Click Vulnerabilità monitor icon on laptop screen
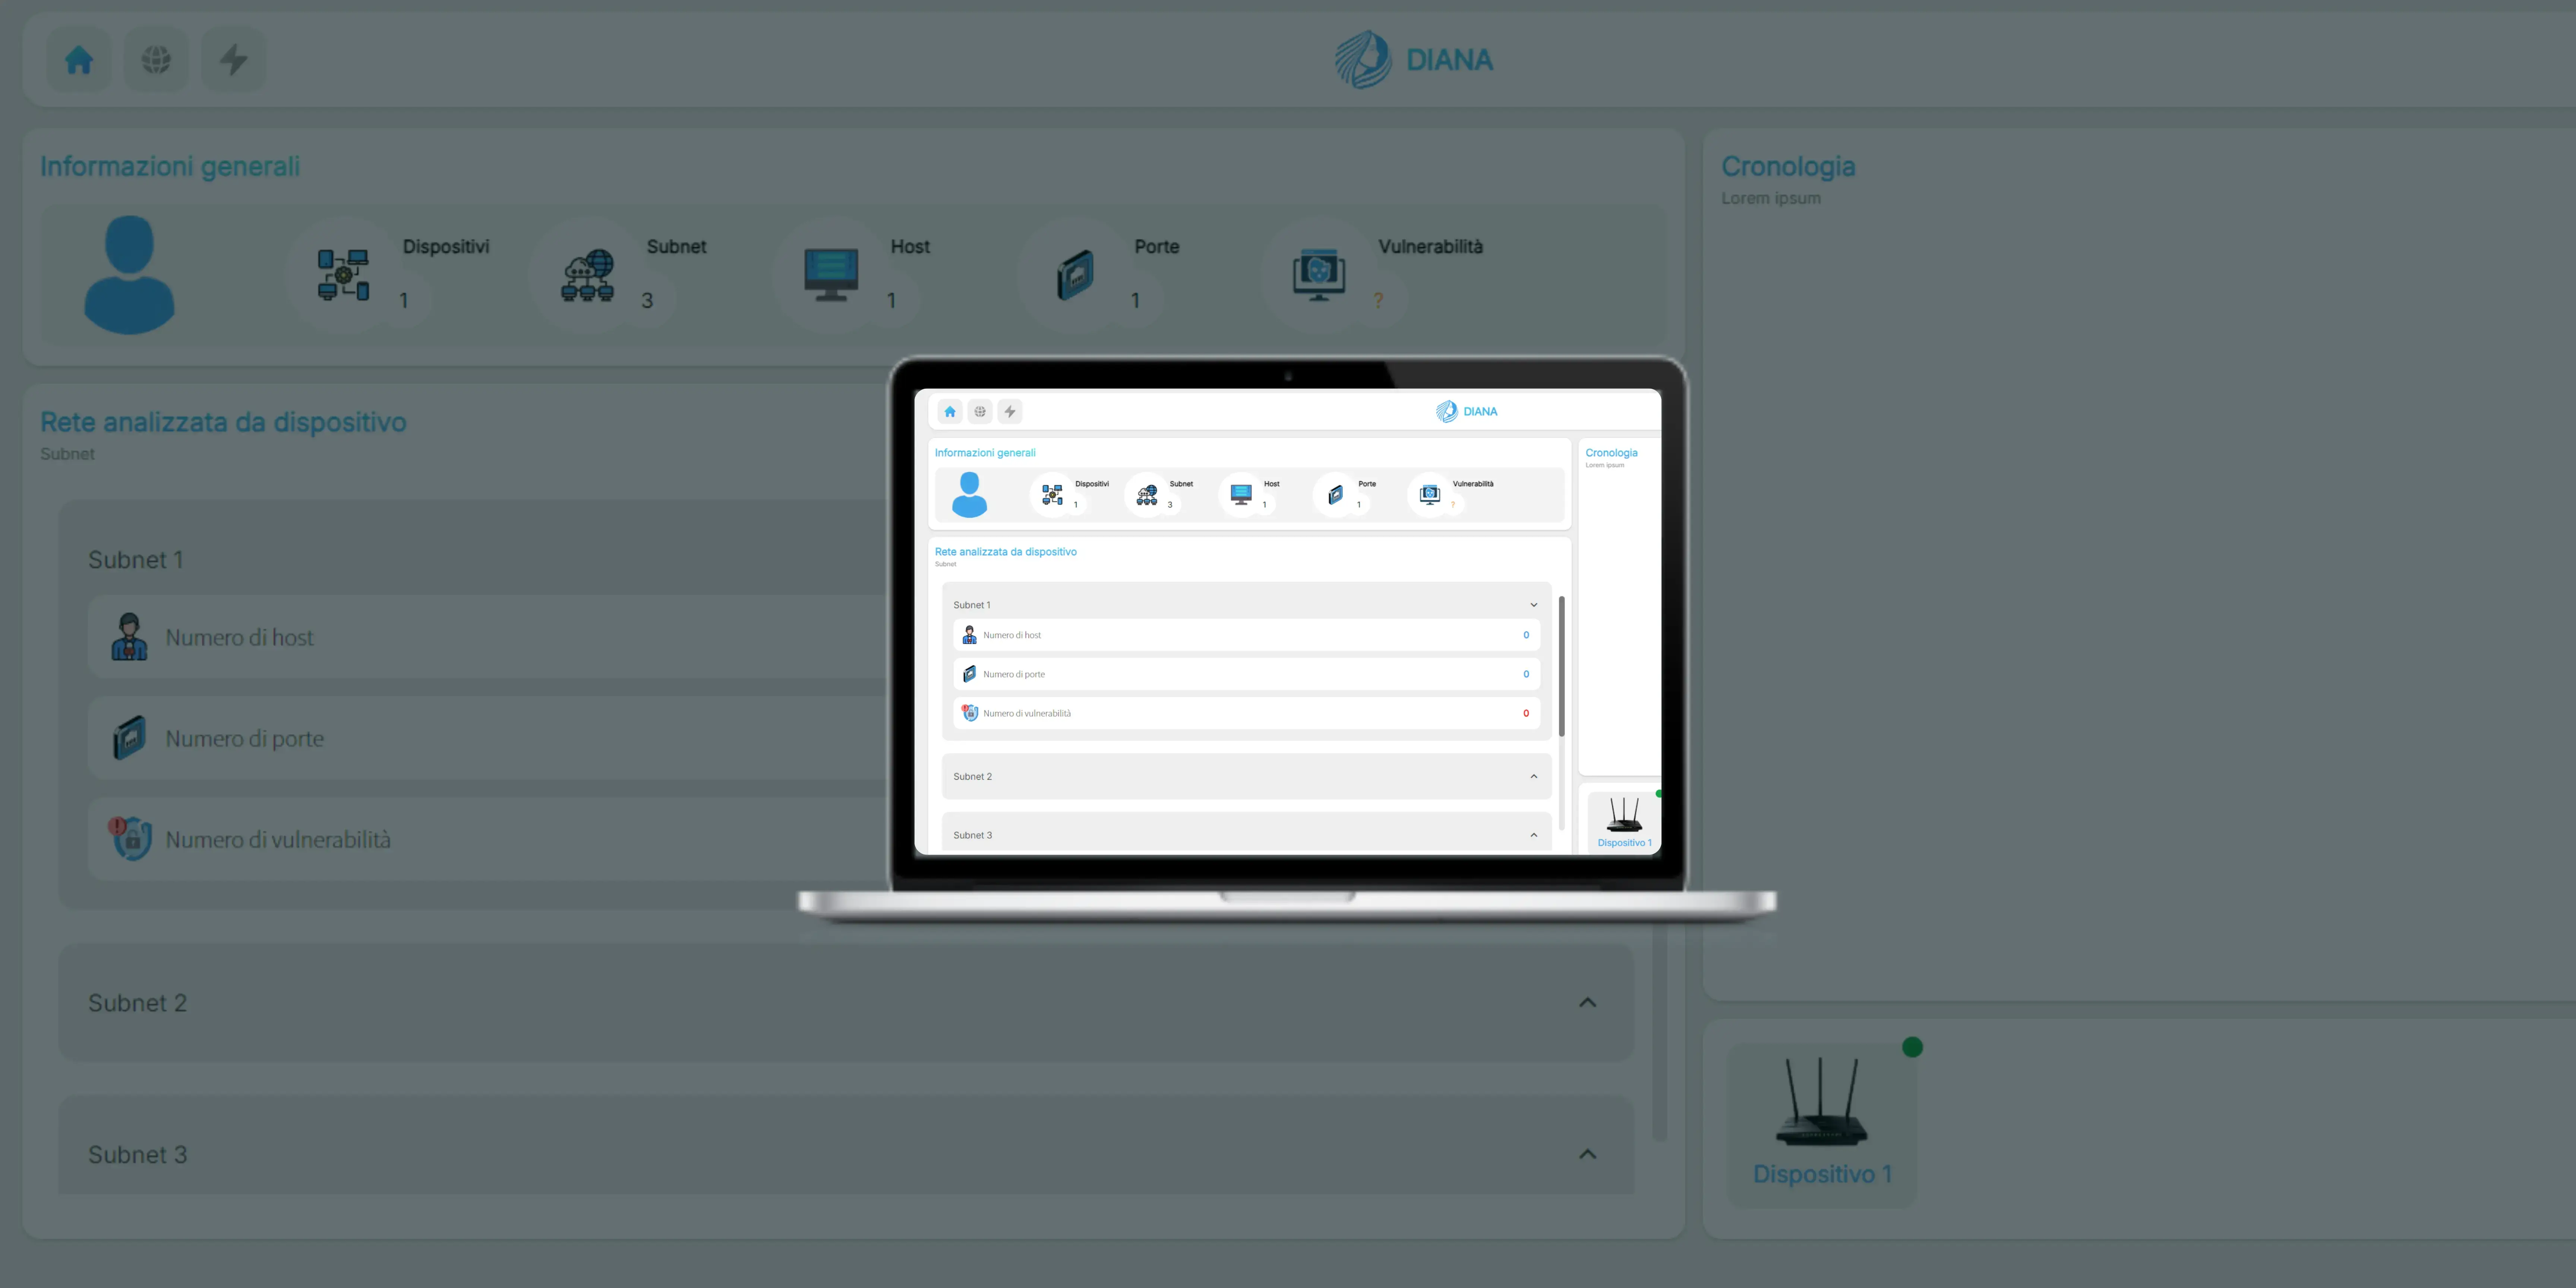The width and height of the screenshot is (2576, 1288). [1430, 494]
